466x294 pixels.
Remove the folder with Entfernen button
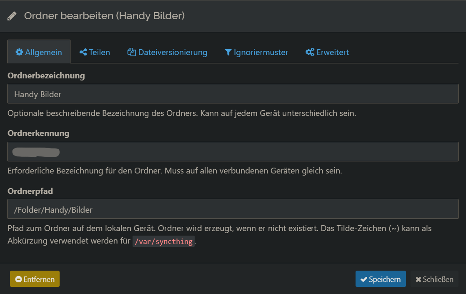pyautogui.click(x=35, y=279)
